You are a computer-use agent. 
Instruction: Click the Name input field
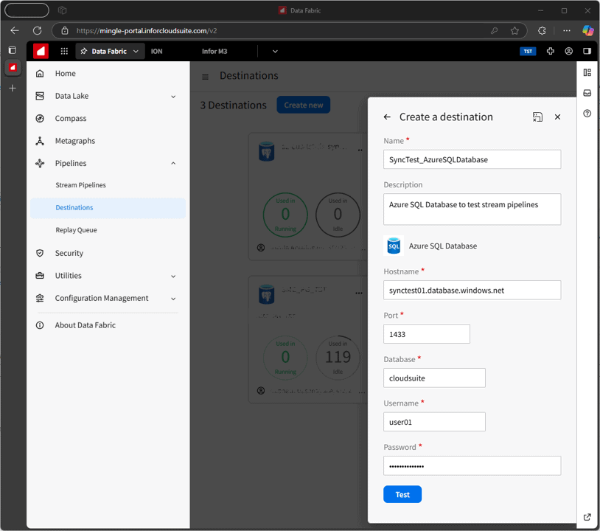click(x=472, y=159)
